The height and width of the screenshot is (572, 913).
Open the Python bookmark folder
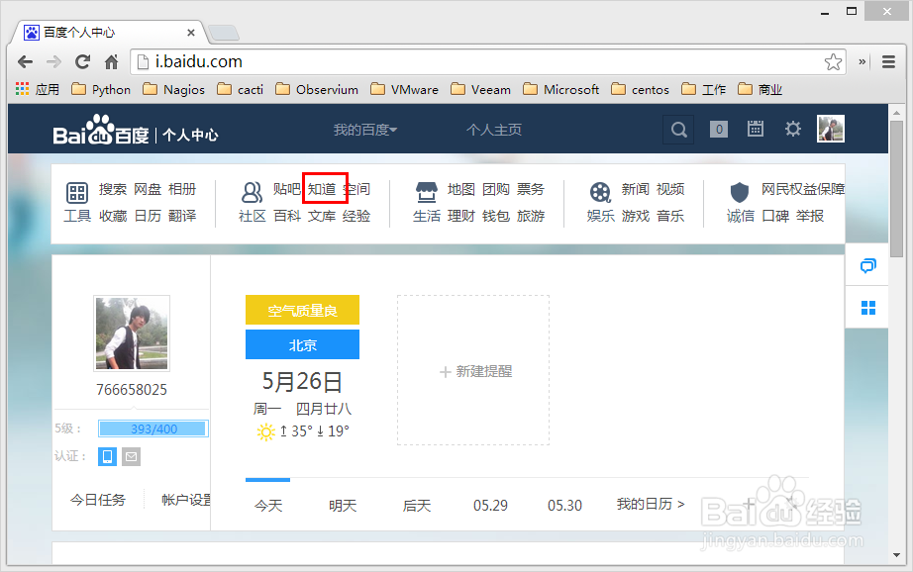tap(101, 89)
